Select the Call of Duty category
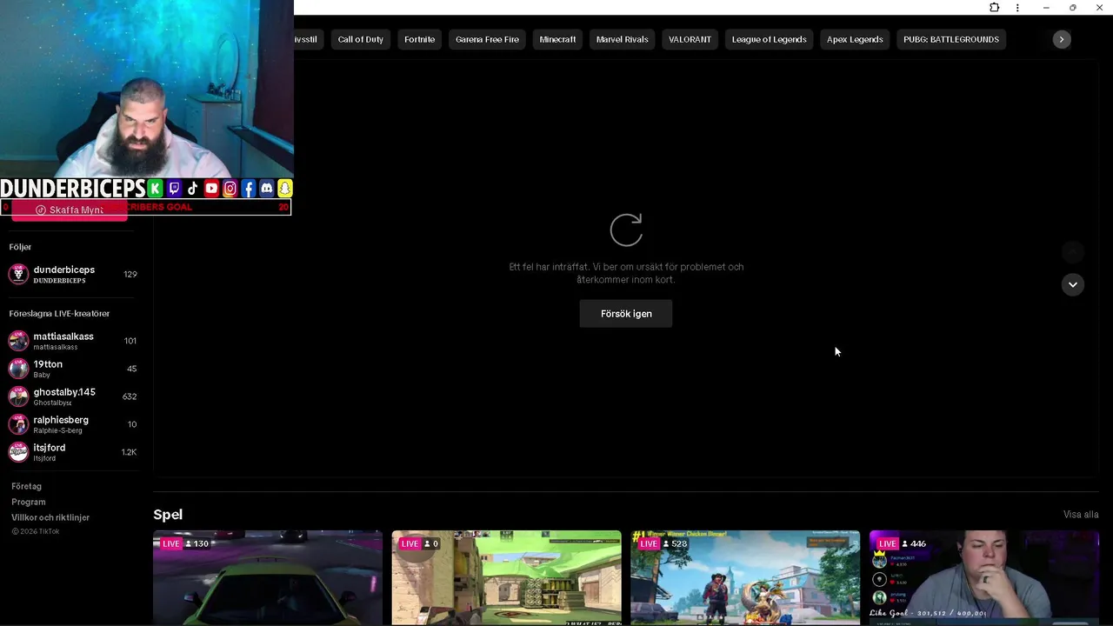Viewport: 1113px width, 626px height. point(361,39)
